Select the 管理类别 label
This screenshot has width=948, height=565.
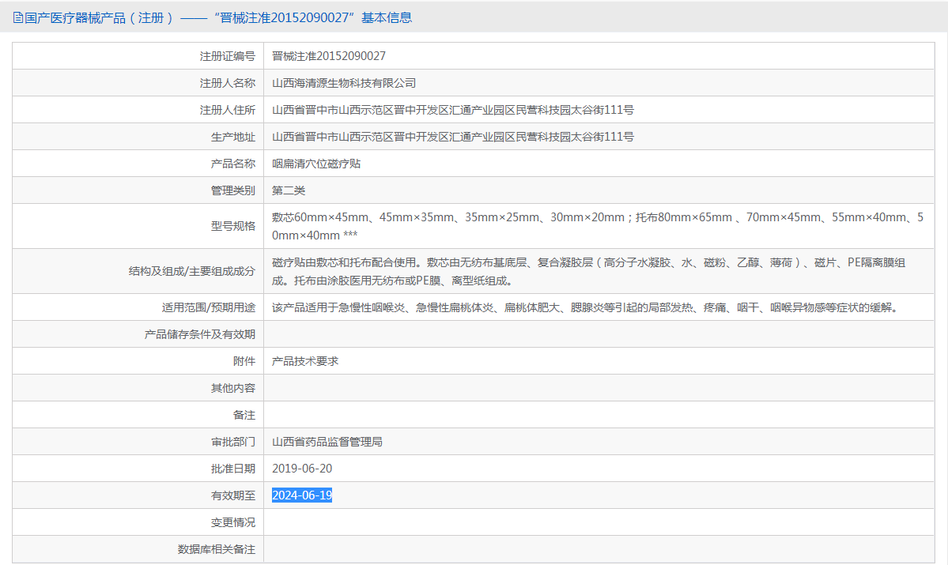232,191
